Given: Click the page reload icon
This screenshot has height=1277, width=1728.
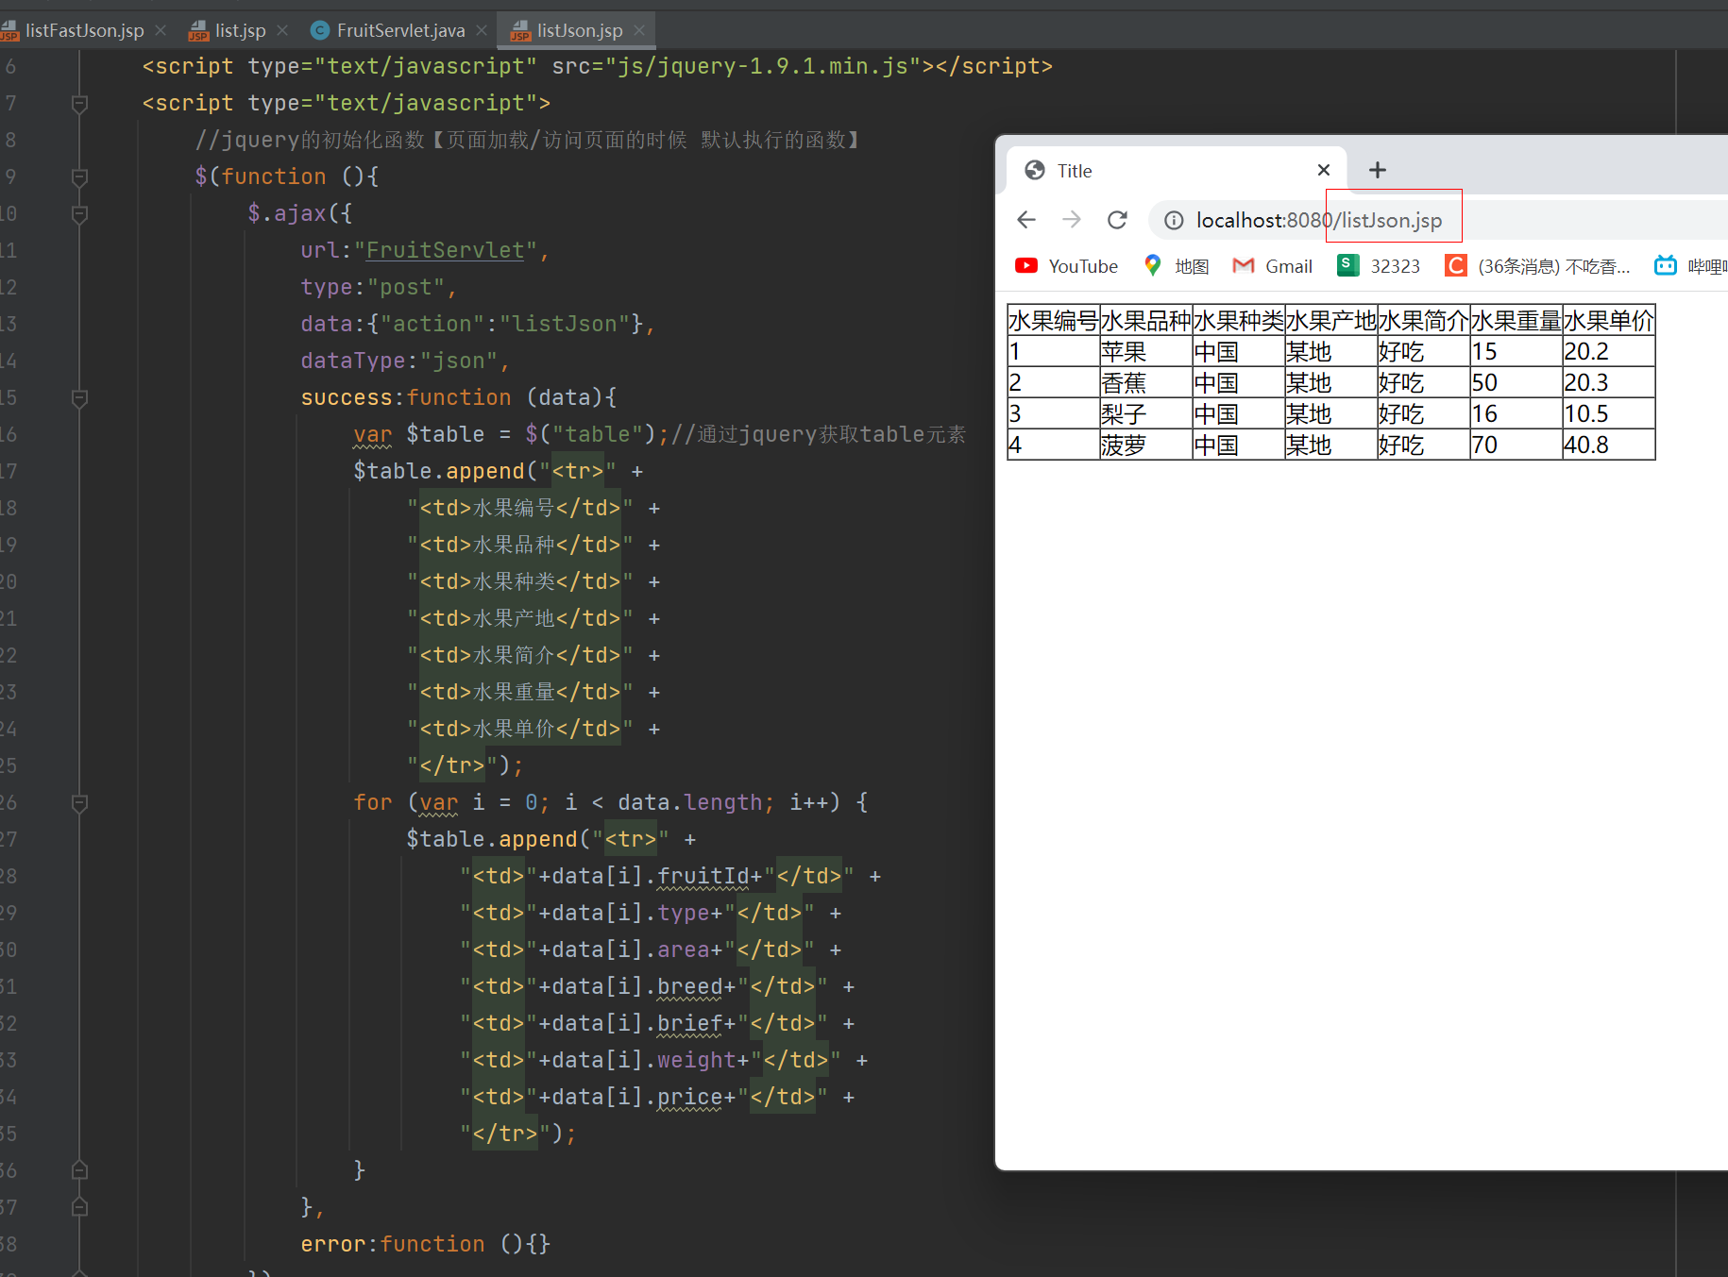Looking at the screenshot, I should (1118, 219).
